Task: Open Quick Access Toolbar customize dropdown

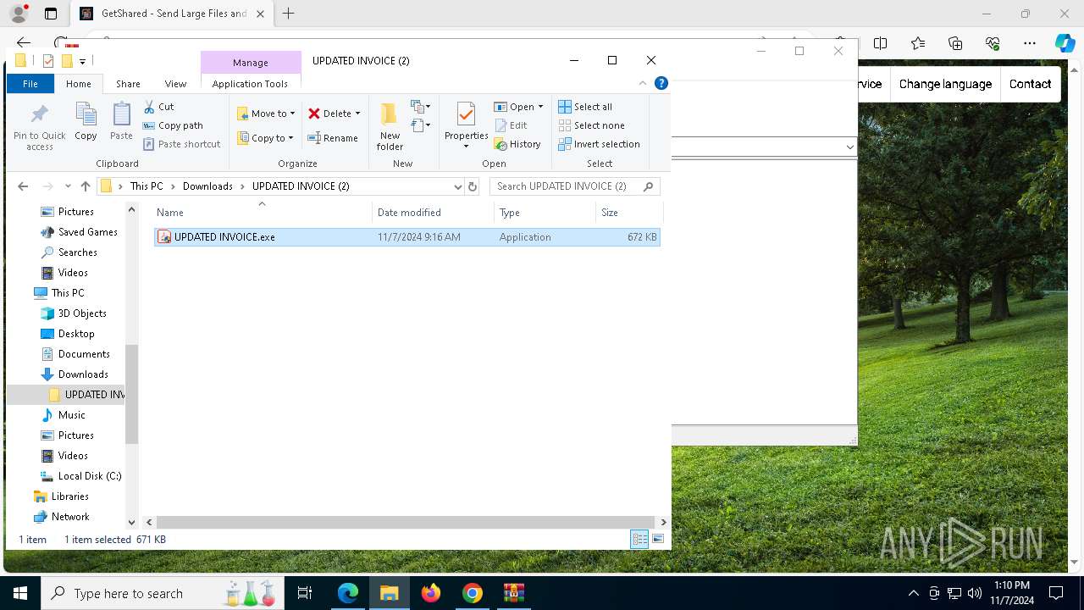Action: 82,61
